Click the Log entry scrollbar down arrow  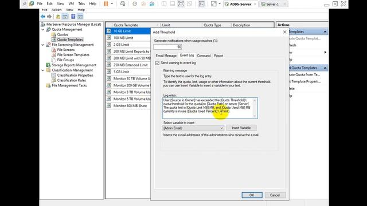[x=255, y=116]
